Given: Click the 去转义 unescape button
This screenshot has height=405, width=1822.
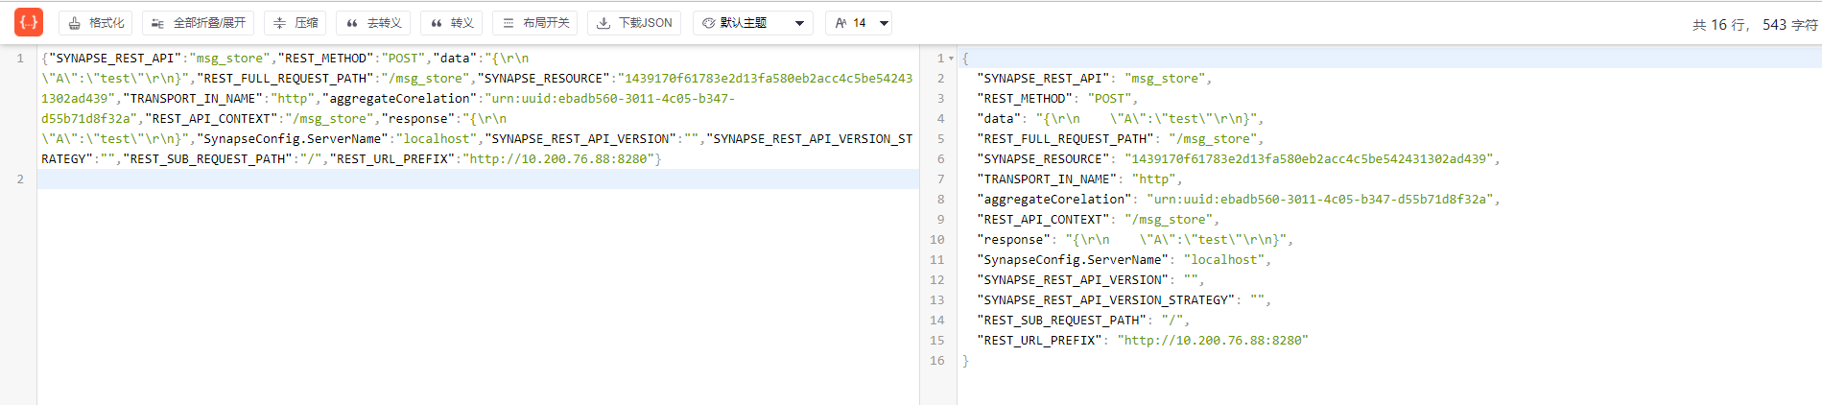Looking at the screenshot, I should 374,23.
